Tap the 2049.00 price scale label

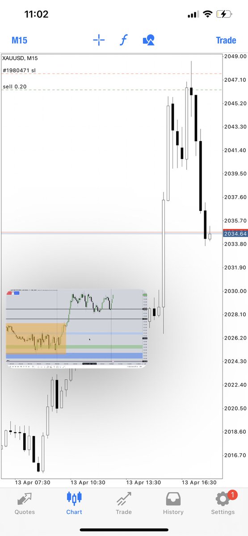click(236, 56)
